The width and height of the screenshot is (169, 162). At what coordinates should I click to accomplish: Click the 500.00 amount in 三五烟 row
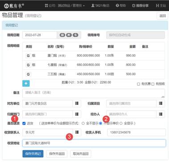pyautogui.click(x=131, y=74)
